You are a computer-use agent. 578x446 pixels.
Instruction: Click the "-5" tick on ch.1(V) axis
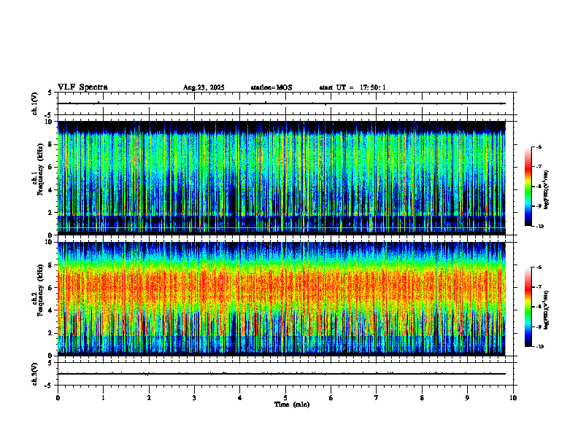pyautogui.click(x=49, y=115)
